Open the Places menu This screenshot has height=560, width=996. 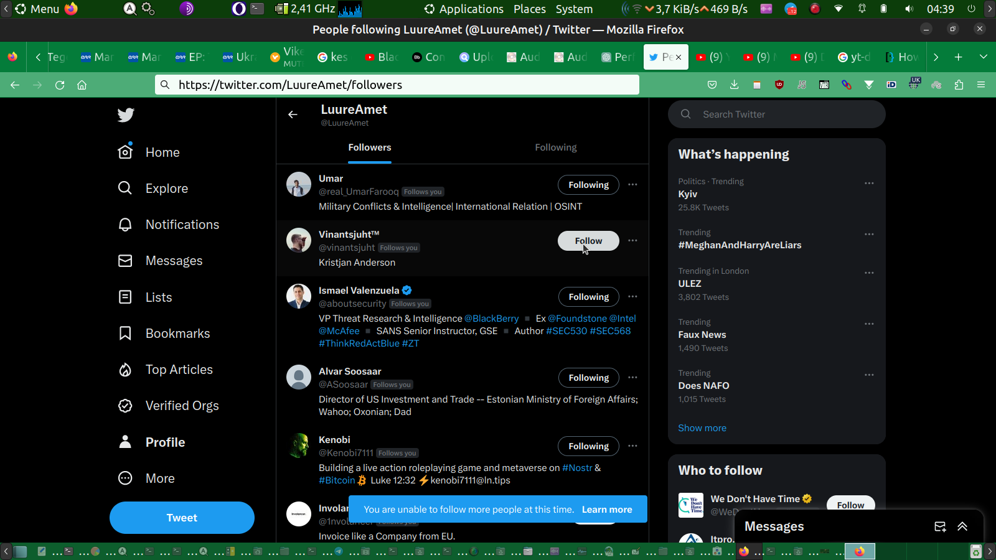pos(530,9)
